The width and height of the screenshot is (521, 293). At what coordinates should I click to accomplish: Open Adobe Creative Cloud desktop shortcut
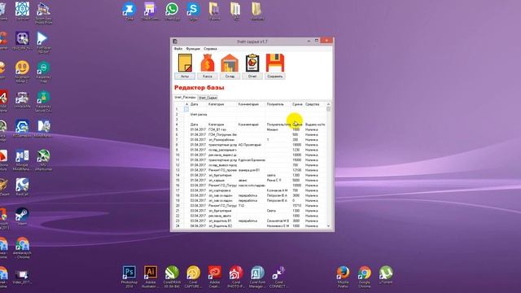click(x=215, y=277)
